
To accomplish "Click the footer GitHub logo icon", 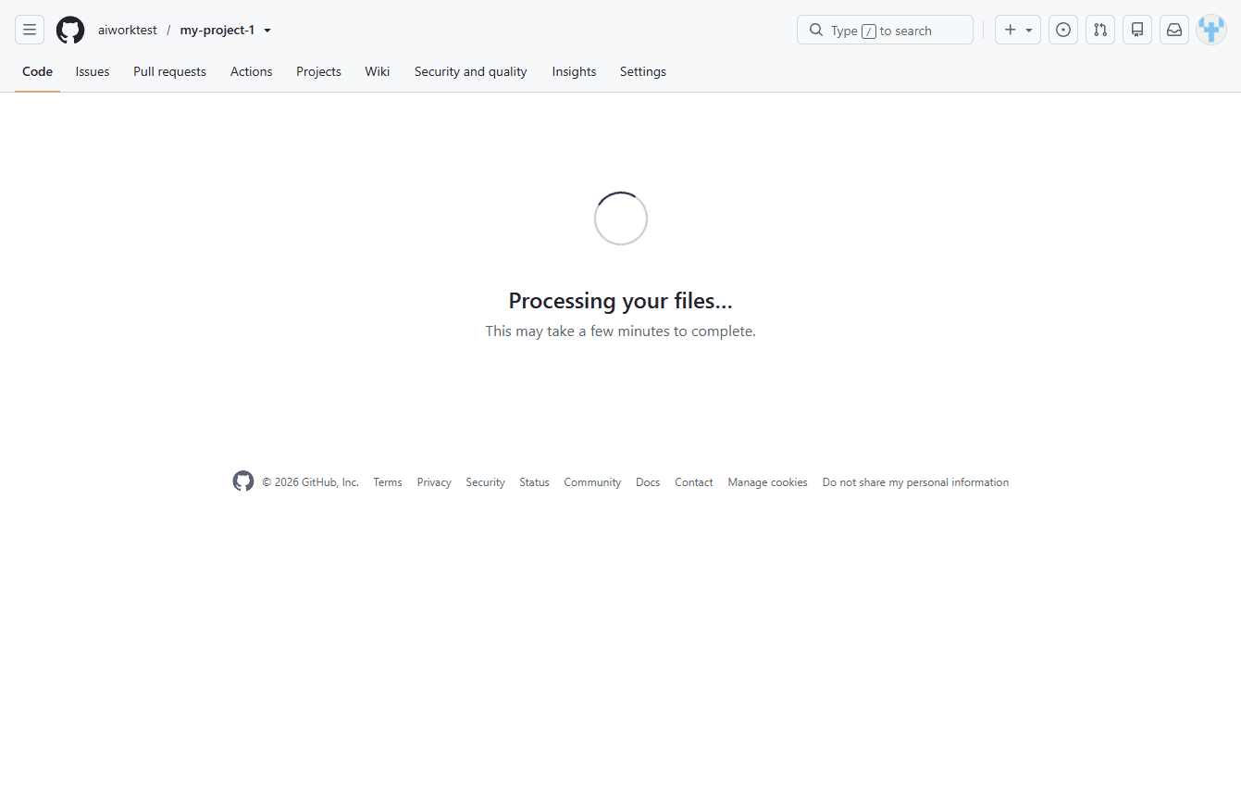I will coord(243,481).
